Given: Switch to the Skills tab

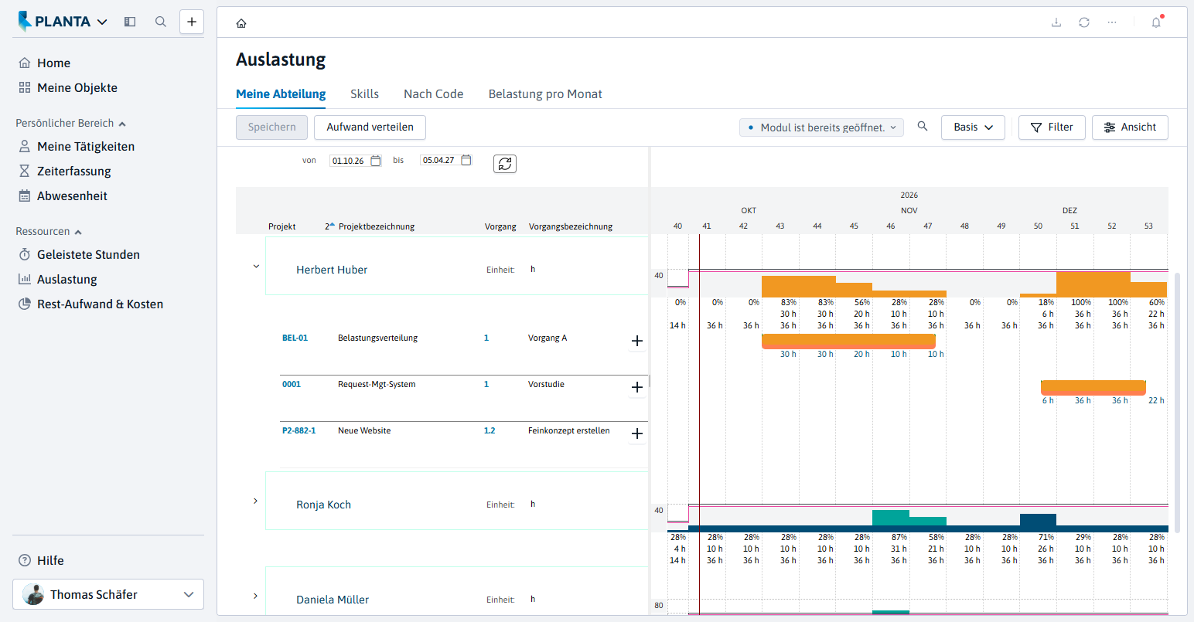Looking at the screenshot, I should click(x=364, y=94).
